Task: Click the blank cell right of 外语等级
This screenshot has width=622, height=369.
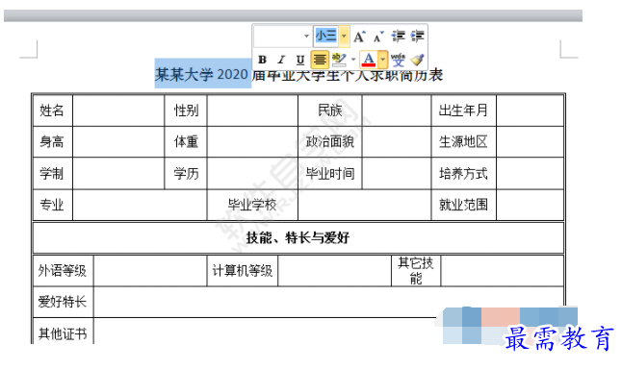Action: click(x=150, y=271)
